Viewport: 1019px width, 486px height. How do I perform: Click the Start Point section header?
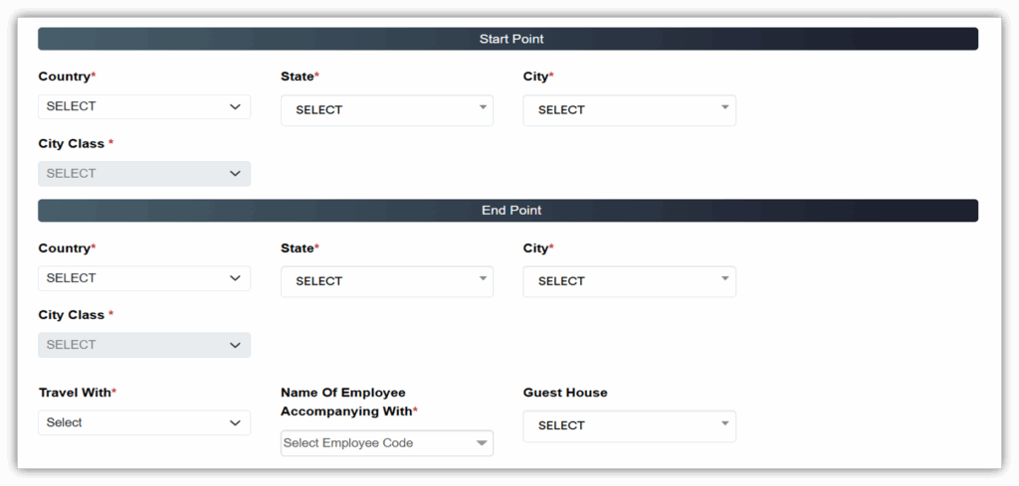509,39
